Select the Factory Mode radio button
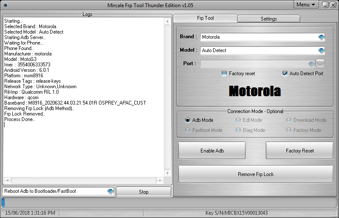 tap(288, 130)
